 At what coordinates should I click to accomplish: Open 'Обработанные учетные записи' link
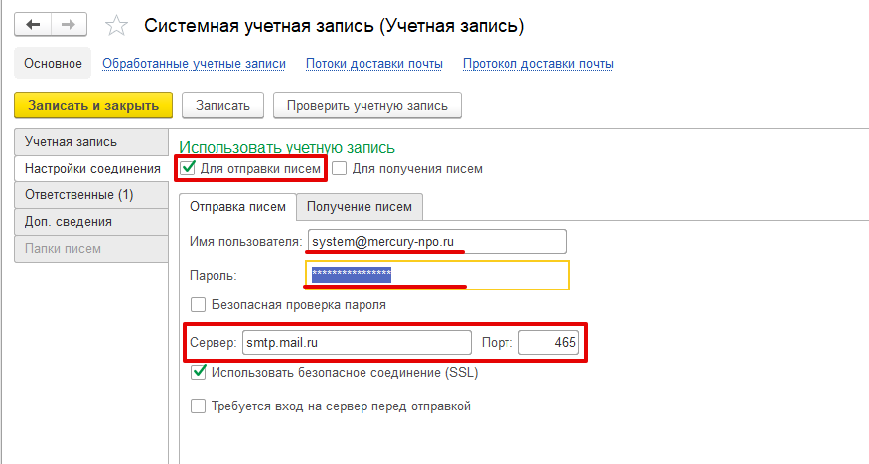[195, 64]
